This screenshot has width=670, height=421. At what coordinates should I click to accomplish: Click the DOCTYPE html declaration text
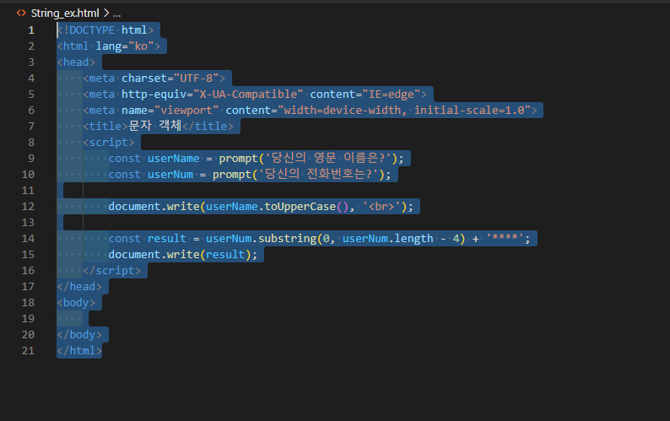click(105, 30)
